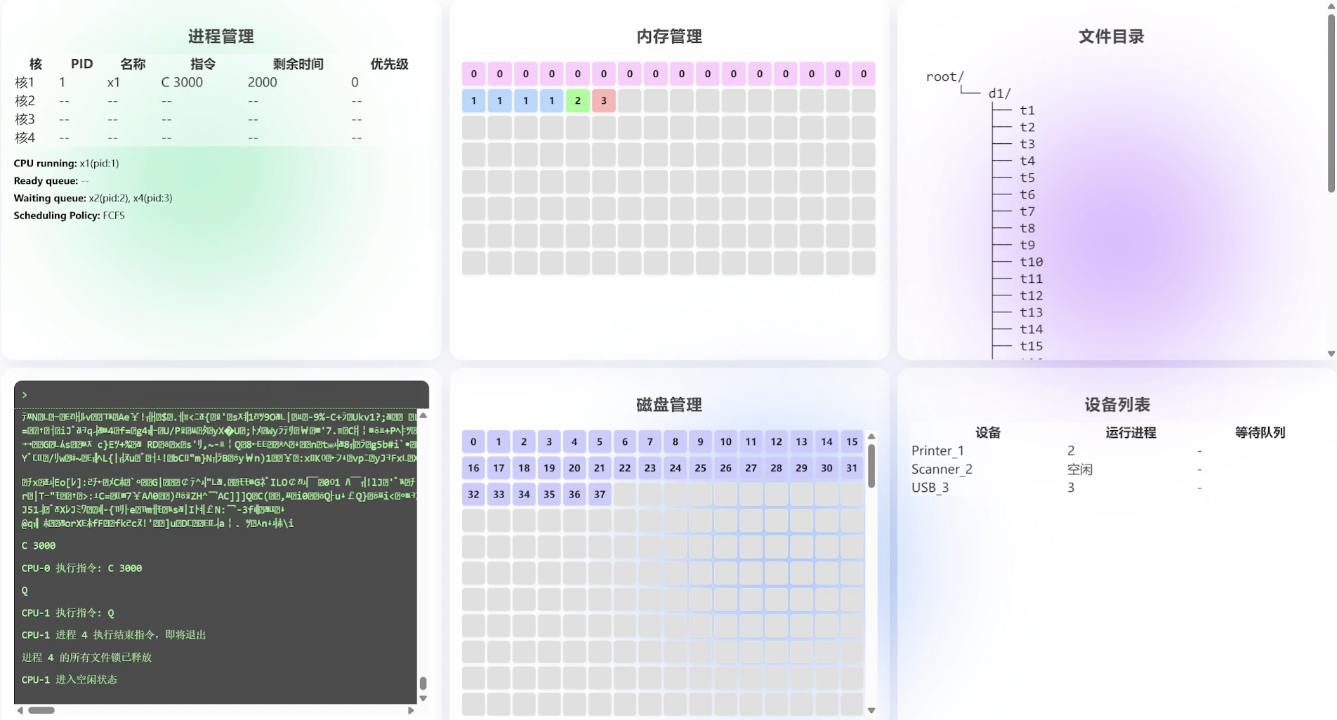Click the file directory scroll-down arrow
Image resolution: width=1337 pixels, height=720 pixels.
click(1331, 354)
